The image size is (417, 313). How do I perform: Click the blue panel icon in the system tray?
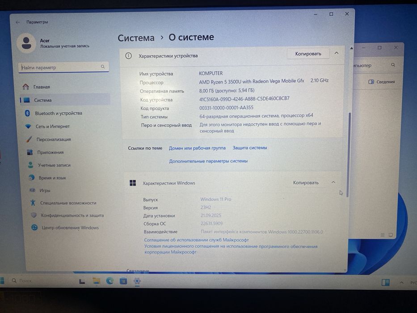tap(386, 282)
